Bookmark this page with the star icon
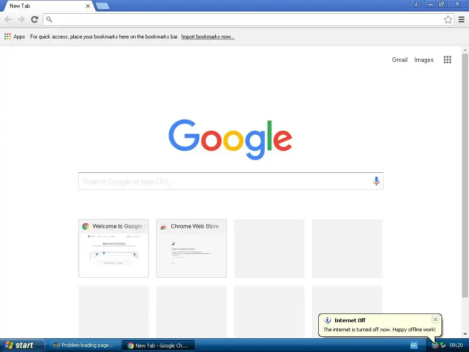The height and width of the screenshot is (352, 469). click(448, 19)
